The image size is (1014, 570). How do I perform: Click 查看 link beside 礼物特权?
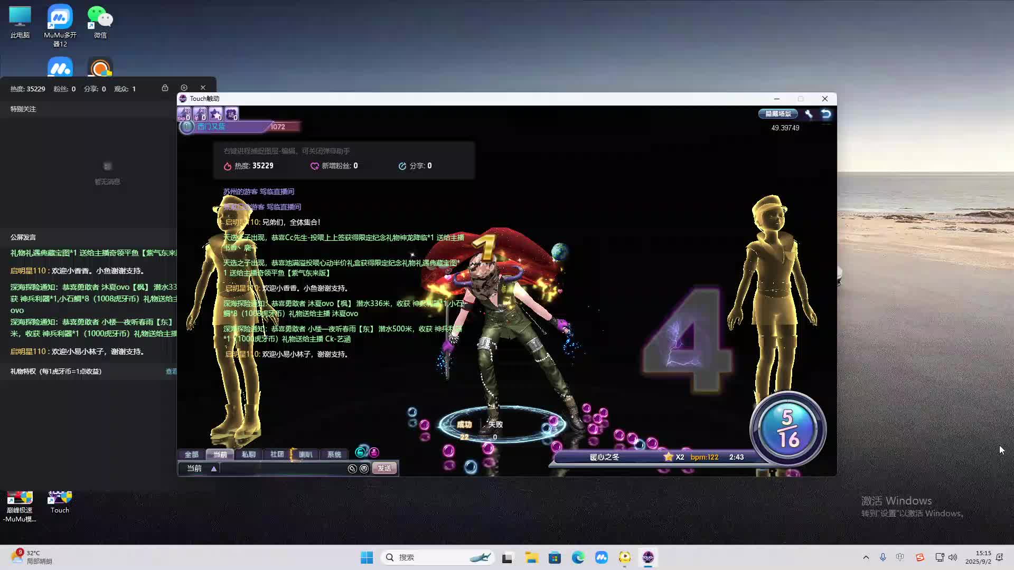[171, 372]
